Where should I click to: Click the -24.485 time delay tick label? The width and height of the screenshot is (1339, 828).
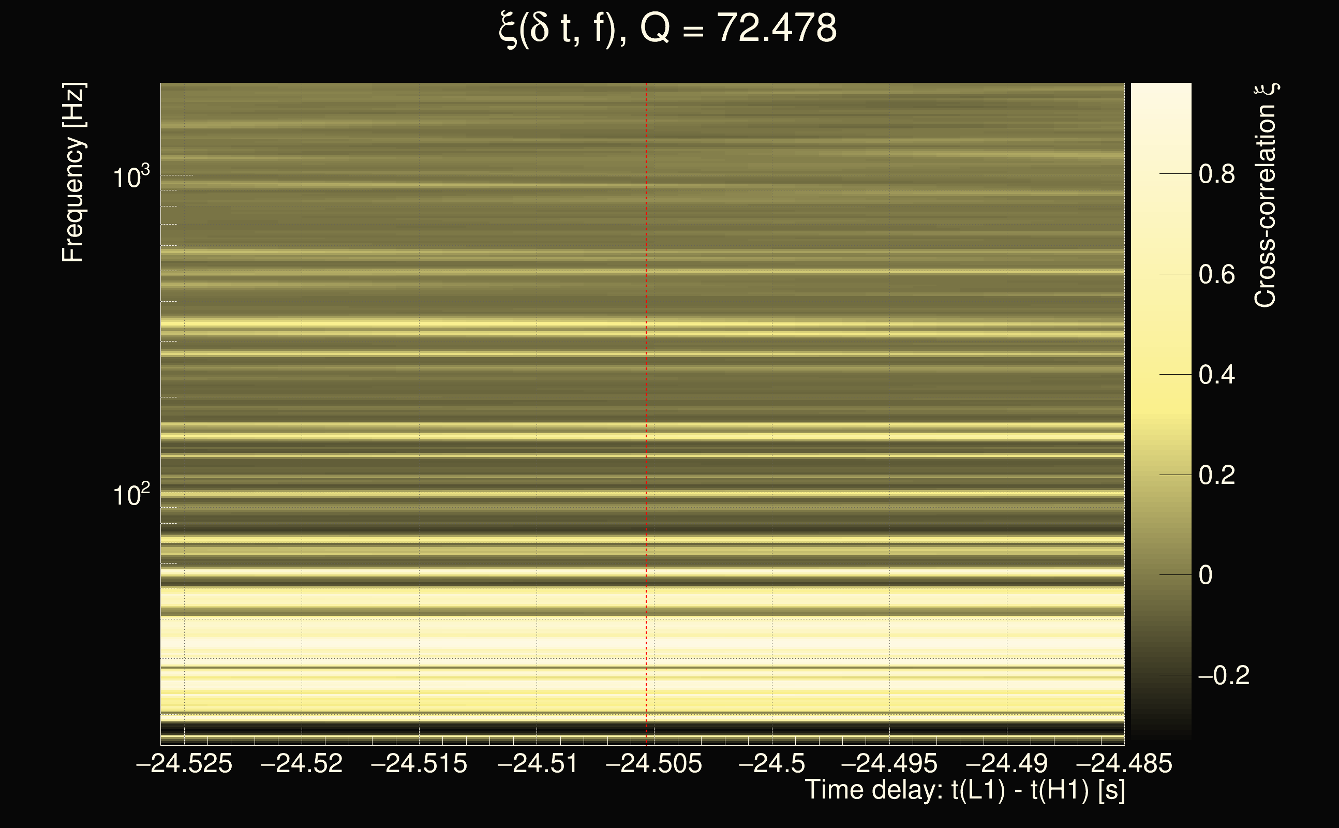tap(1124, 763)
